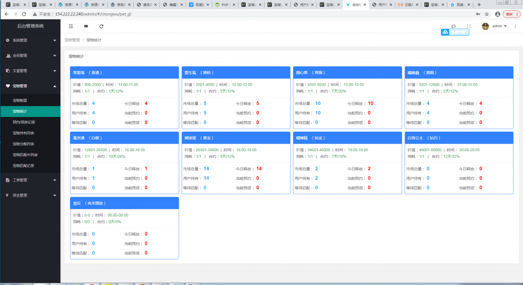Expand the 会员管理 sidebar menu
The image size is (523, 285).
(30, 55)
